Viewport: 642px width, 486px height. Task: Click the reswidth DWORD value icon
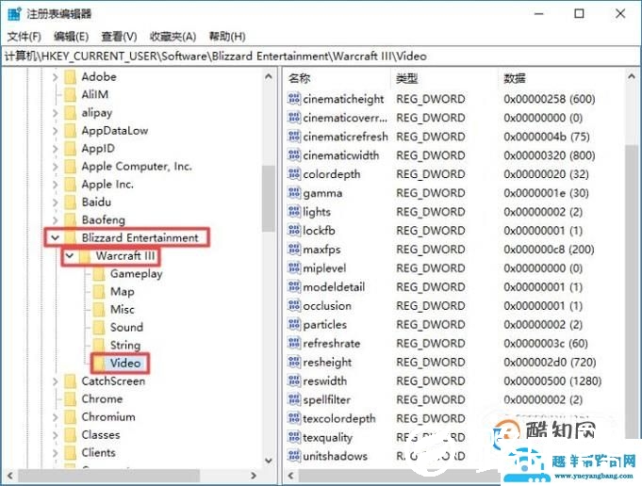pos(294,381)
